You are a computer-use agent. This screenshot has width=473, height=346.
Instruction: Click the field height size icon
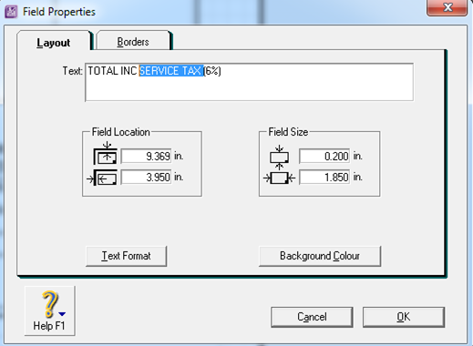(279, 157)
